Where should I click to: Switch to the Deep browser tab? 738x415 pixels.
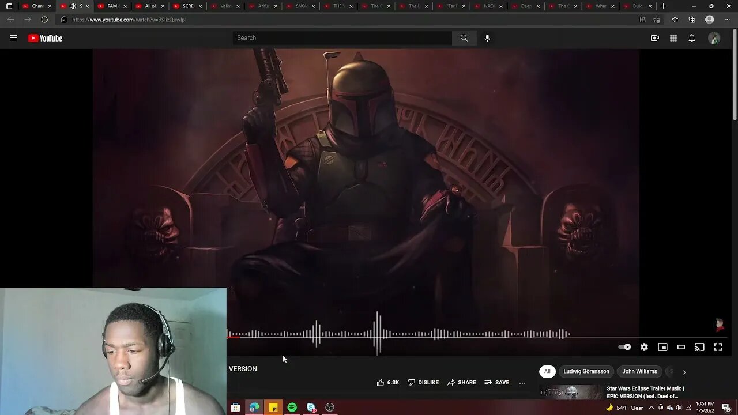pyautogui.click(x=526, y=6)
